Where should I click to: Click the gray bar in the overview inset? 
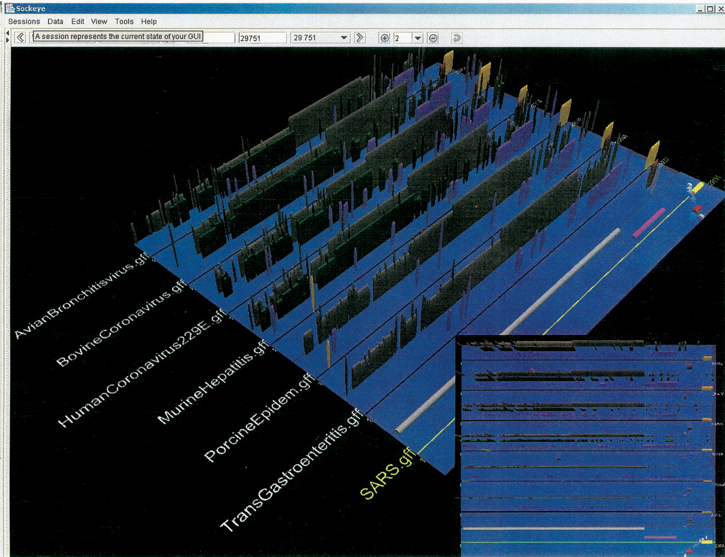click(x=553, y=528)
